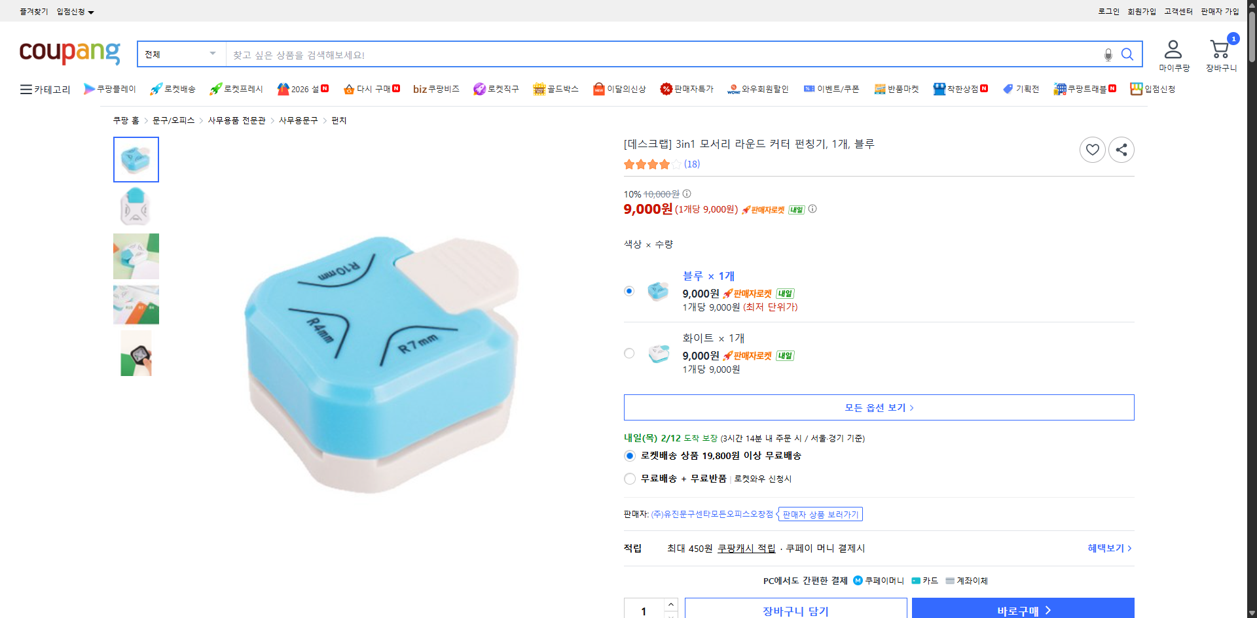Increase quantity with the up stepper arrow

(670, 604)
